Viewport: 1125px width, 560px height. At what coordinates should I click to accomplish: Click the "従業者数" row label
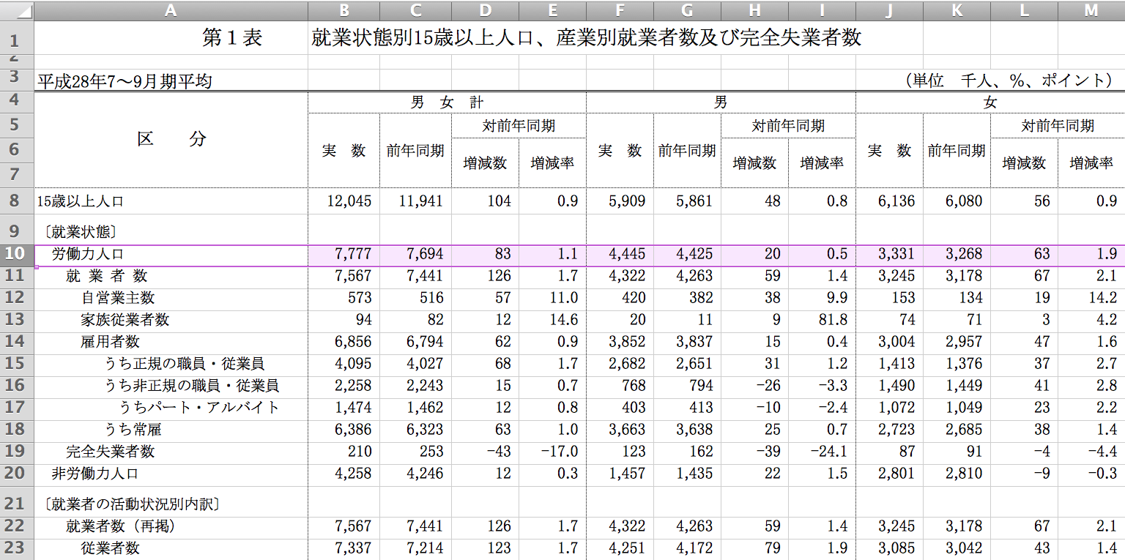click(110, 548)
